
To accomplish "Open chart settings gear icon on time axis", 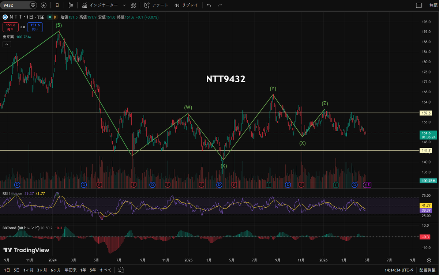I will coord(429,260).
